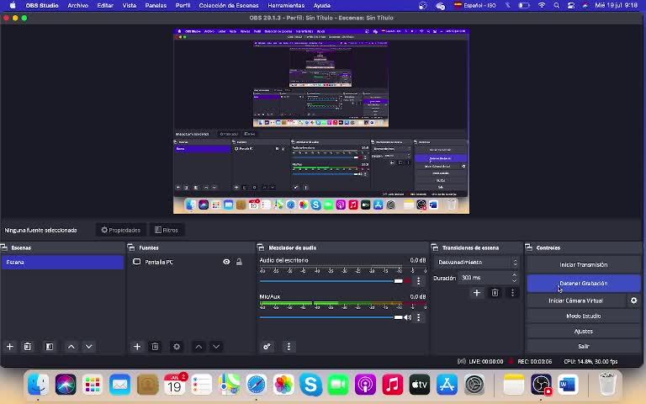Undock the Escenas panel via its icon

4,247
